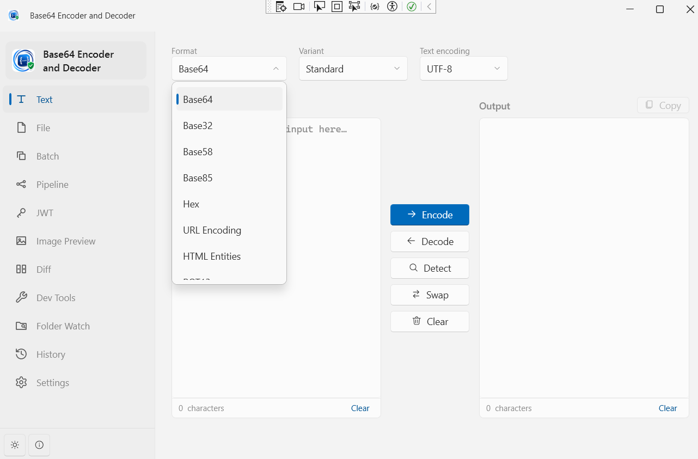Open the Folder Watch page

(x=76, y=326)
